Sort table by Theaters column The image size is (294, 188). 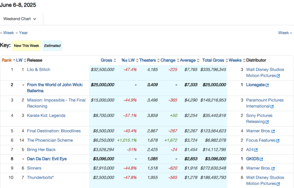[x=149, y=60]
